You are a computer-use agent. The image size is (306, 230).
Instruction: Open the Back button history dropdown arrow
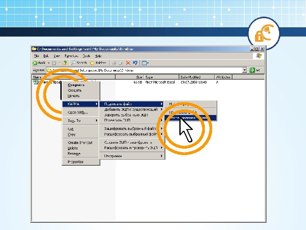pyautogui.click(x=48, y=63)
